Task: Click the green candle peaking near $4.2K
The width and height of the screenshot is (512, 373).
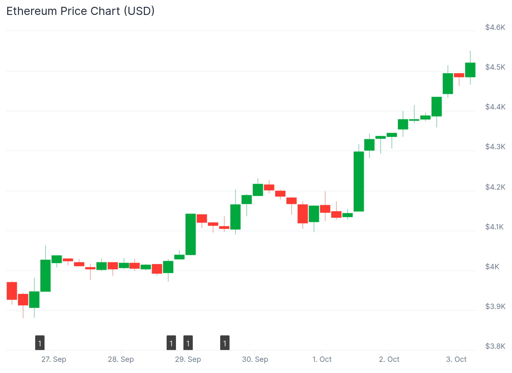Action: coord(258,190)
